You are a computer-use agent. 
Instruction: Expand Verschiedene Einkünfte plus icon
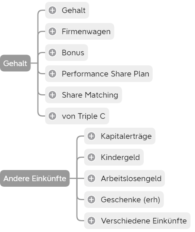pyautogui.click(x=91, y=221)
